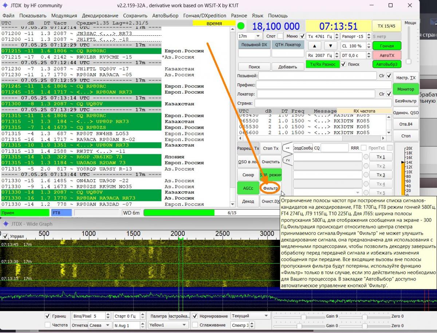
Task: Open the Декодирование menu
Action: tap(100, 16)
